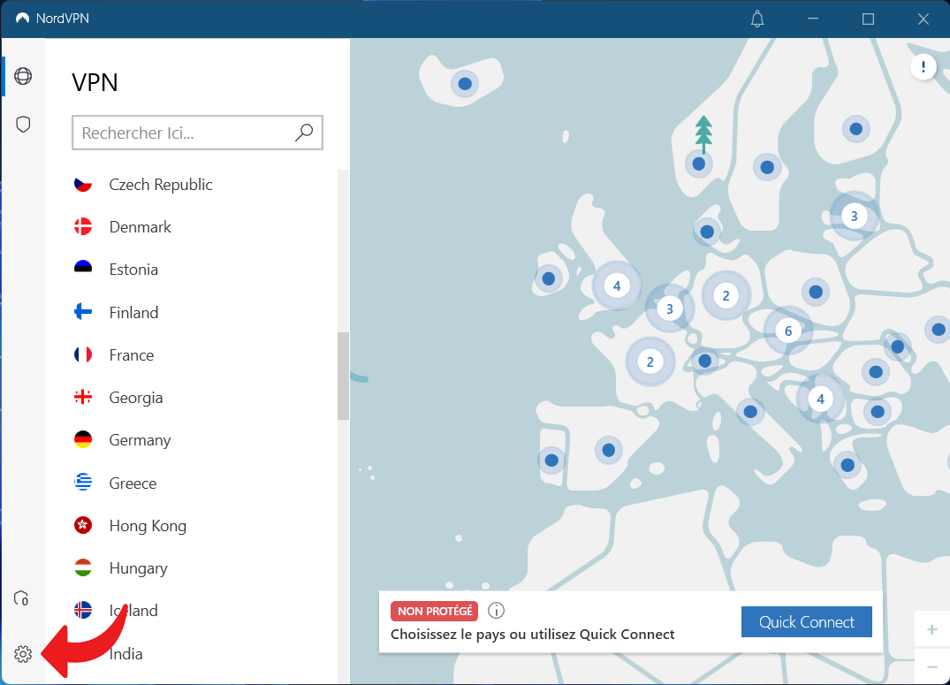Click the map cluster marked 6
The width and height of the screenshot is (950, 685).
(788, 331)
